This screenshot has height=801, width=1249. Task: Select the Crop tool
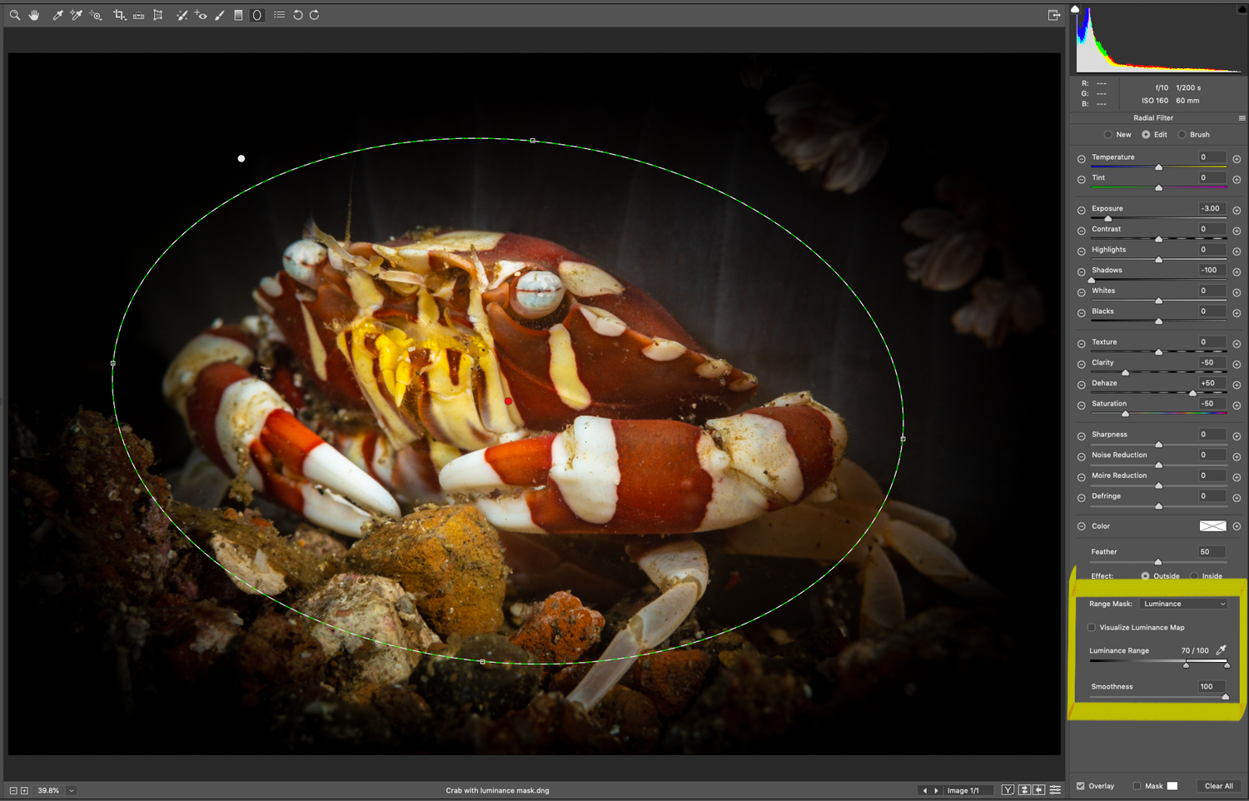tap(118, 14)
